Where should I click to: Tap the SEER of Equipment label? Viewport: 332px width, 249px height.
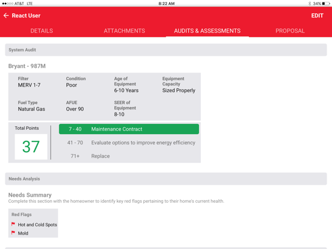click(125, 105)
